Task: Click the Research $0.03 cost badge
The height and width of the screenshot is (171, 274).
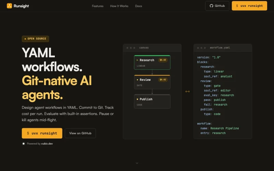Action: point(163,60)
